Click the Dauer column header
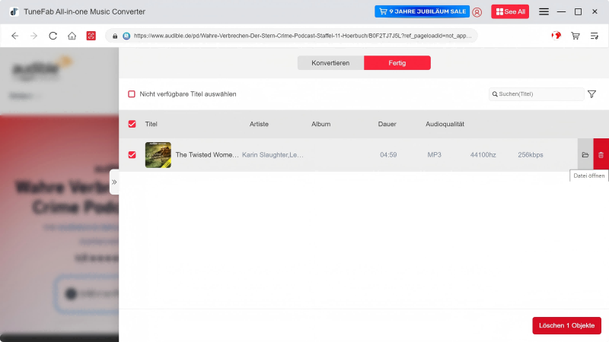 point(387,124)
